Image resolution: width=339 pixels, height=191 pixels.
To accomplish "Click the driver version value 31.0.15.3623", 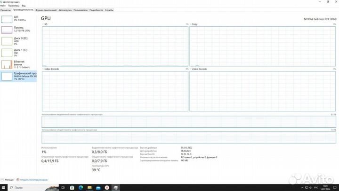I will pos(186,148).
